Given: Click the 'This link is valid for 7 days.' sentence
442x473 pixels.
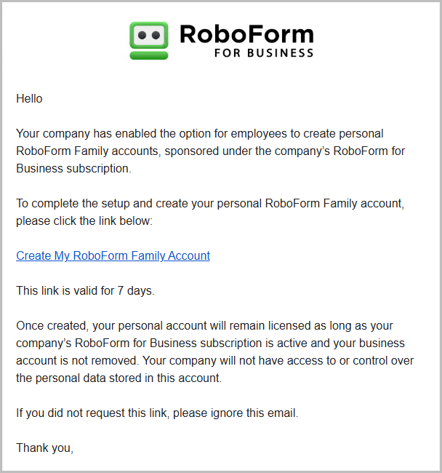Looking at the screenshot, I should click(86, 291).
